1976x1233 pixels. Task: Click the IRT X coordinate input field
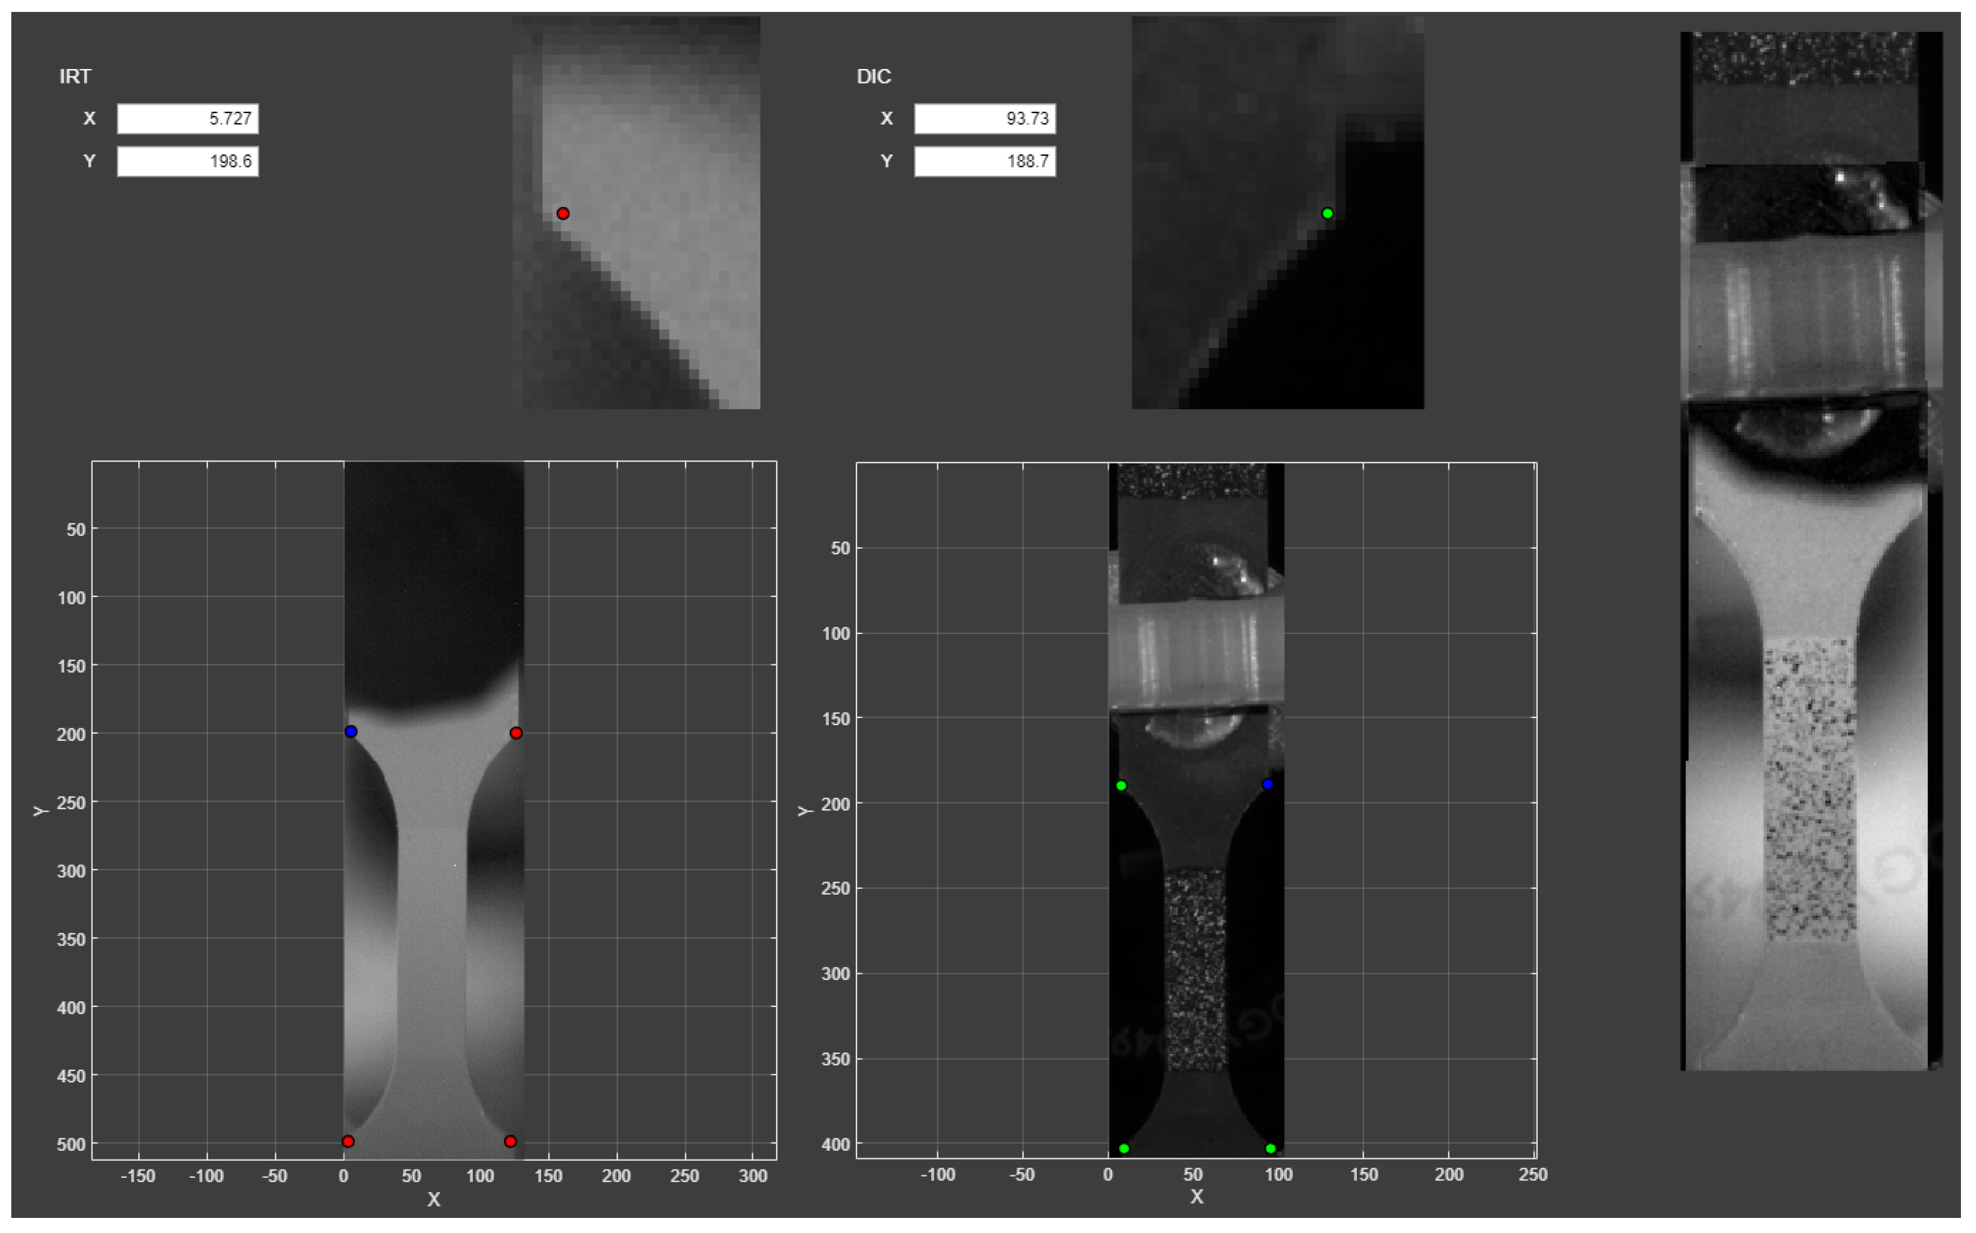pos(188,119)
